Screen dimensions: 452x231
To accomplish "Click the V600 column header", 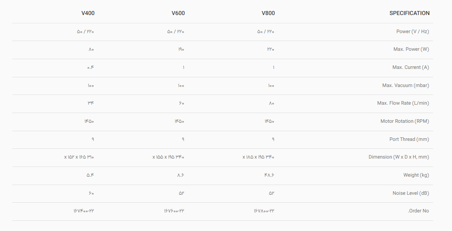I will [x=178, y=13].
